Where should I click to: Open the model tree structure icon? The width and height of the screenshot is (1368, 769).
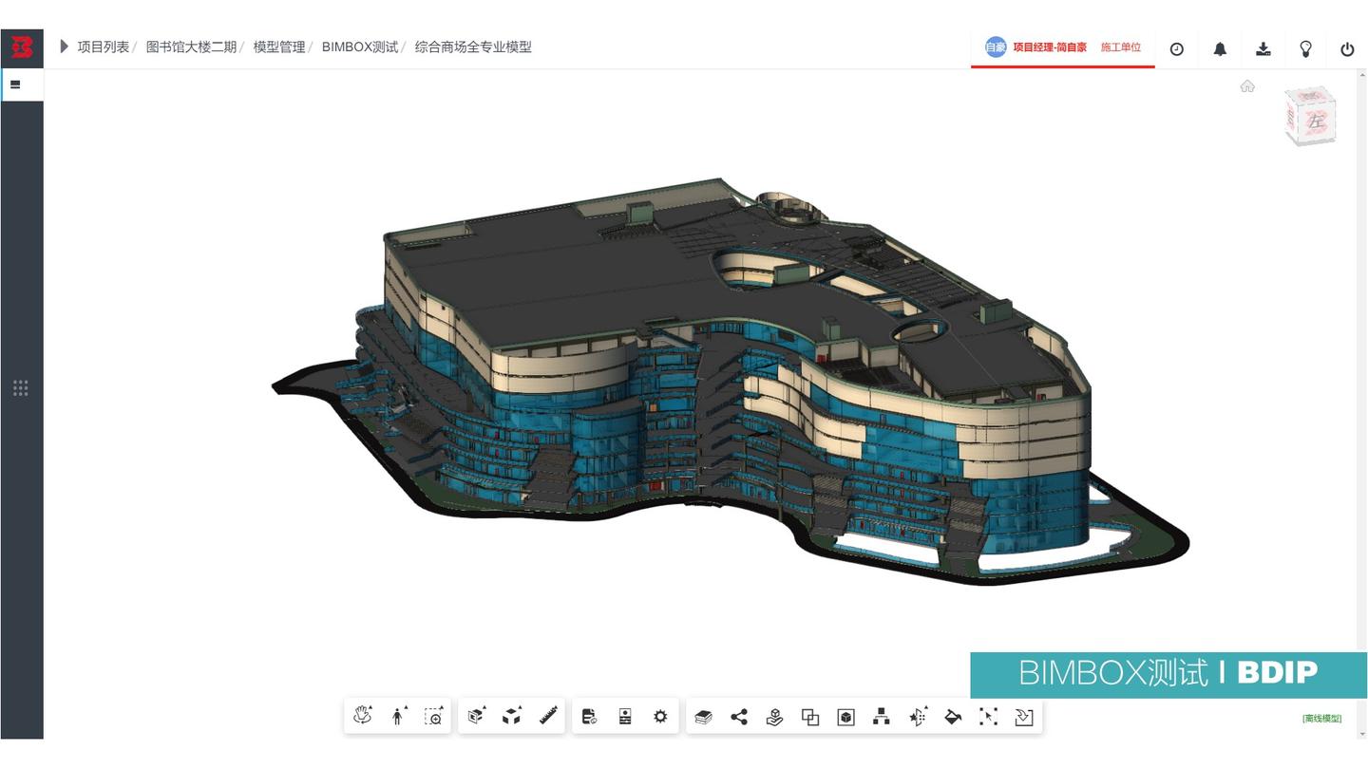click(881, 716)
